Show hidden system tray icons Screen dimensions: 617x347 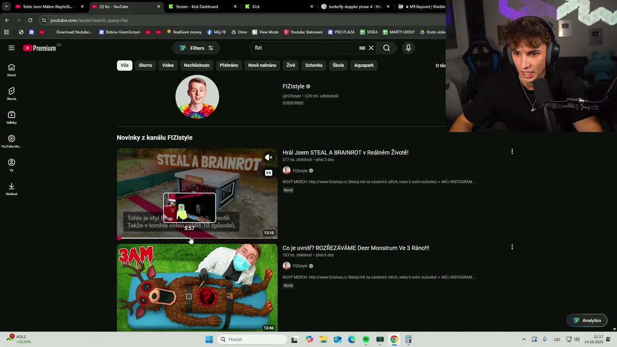click(524, 339)
